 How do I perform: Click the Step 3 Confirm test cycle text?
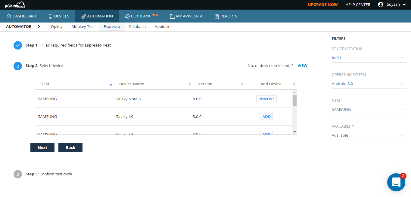[x=56, y=174]
